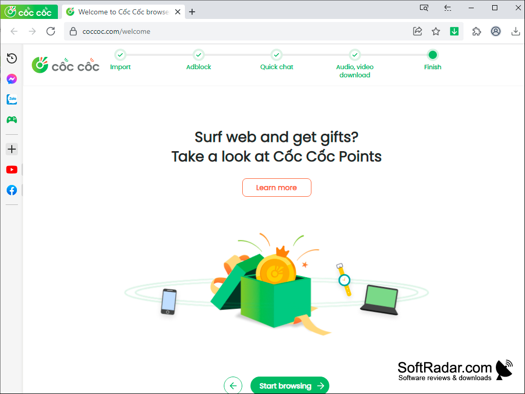
Task: Open the games controller sidebar icon
Action: pos(12,119)
